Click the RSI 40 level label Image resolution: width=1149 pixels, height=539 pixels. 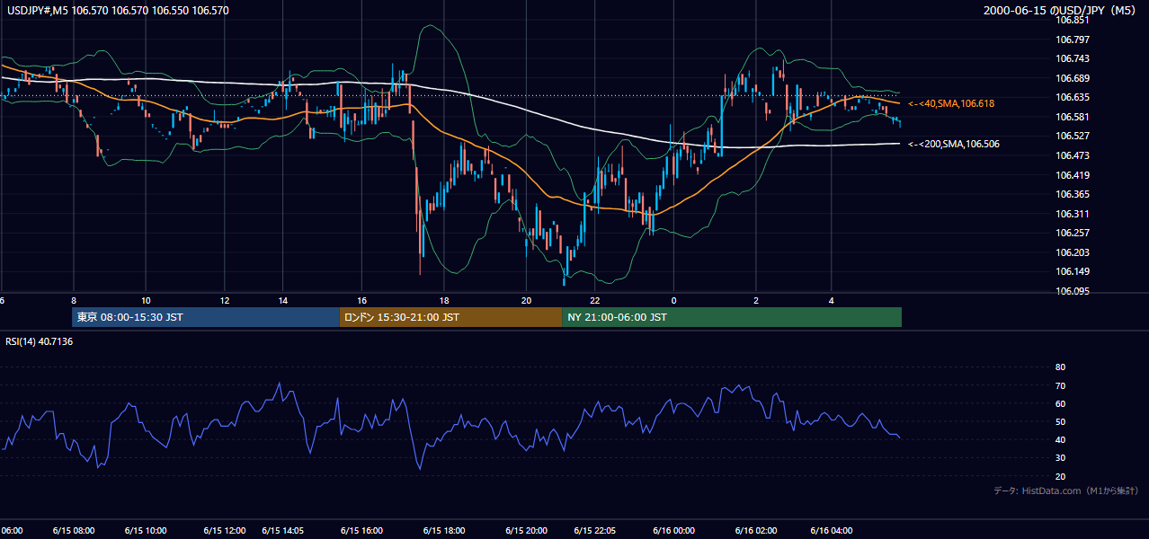tap(1060, 439)
